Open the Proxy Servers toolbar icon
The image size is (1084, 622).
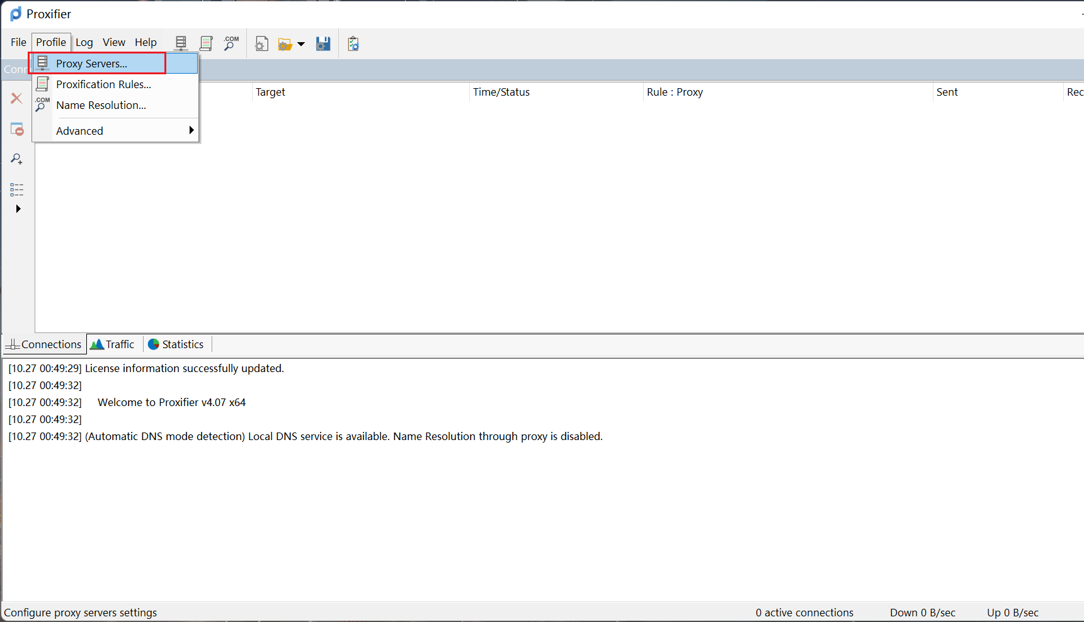(x=181, y=43)
